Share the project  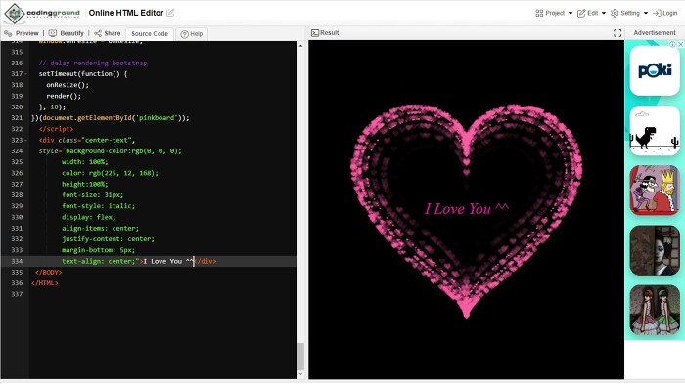coord(107,33)
